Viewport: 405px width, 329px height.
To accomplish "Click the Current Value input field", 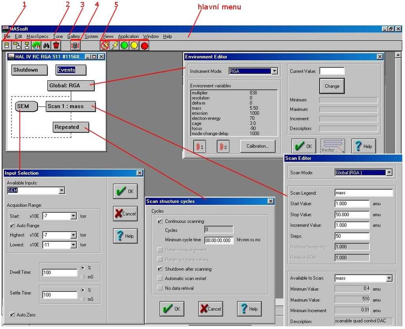I will coord(332,71).
